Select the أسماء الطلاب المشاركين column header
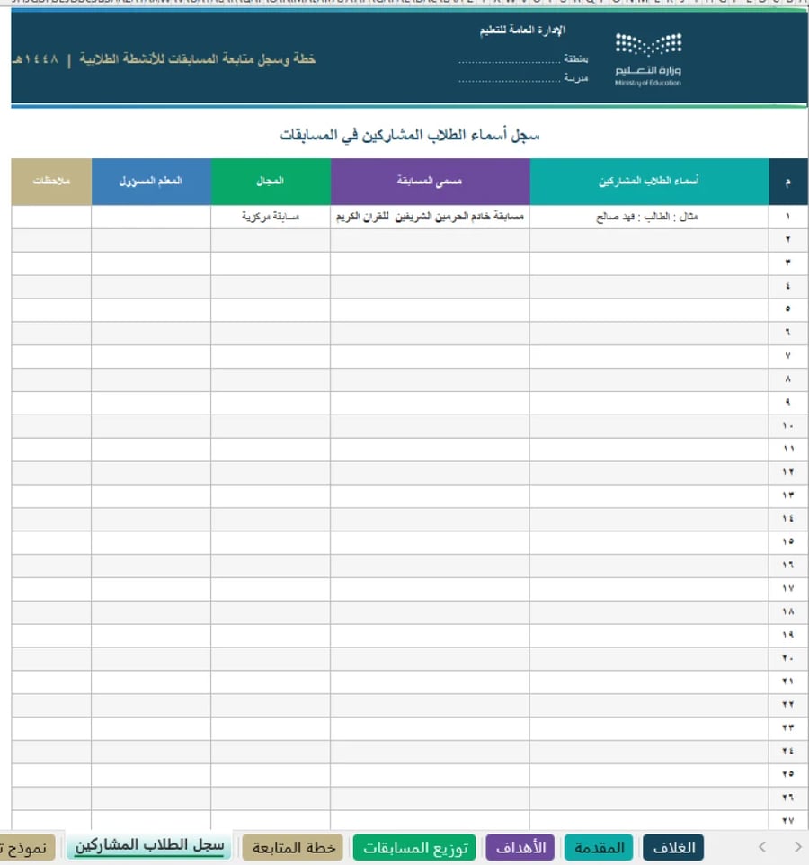The width and height of the screenshot is (809, 865). click(x=649, y=182)
